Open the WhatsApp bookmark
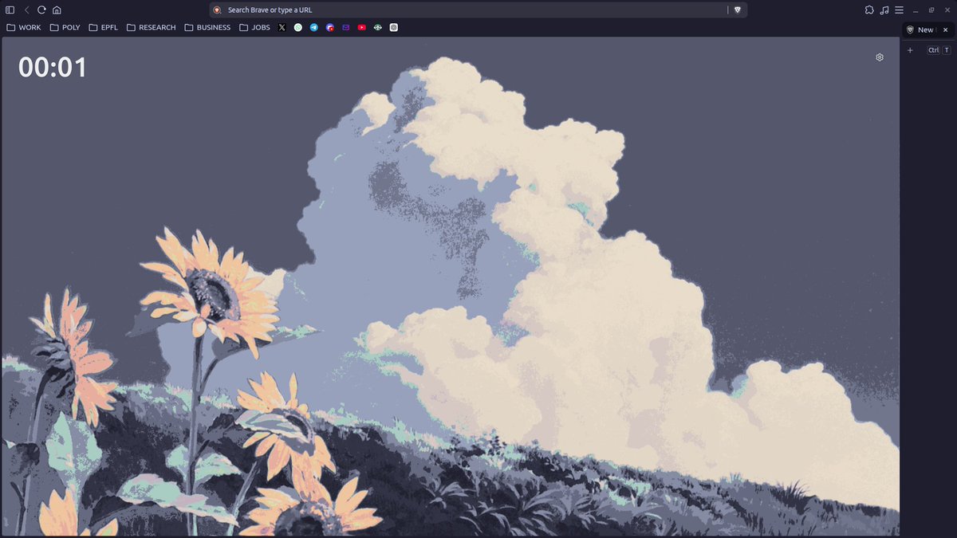Image resolution: width=957 pixels, height=538 pixels. click(x=298, y=27)
